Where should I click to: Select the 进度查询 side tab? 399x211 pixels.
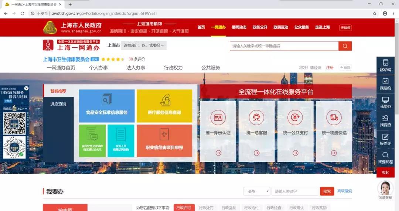[58, 104]
